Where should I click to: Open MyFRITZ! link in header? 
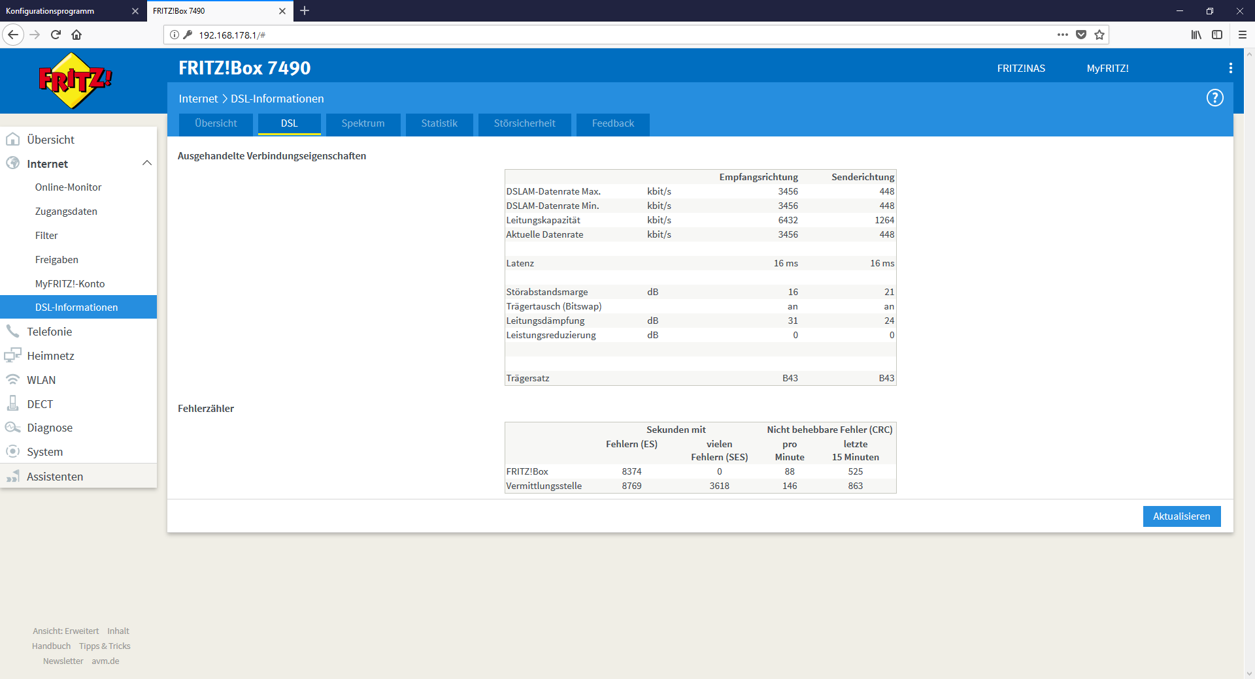coord(1108,68)
